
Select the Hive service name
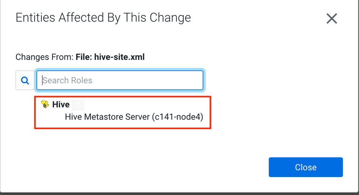(x=61, y=105)
